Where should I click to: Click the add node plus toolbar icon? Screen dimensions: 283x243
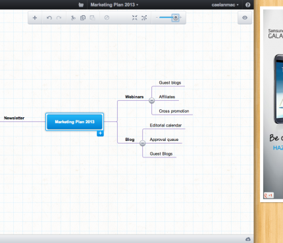[x=35, y=18]
